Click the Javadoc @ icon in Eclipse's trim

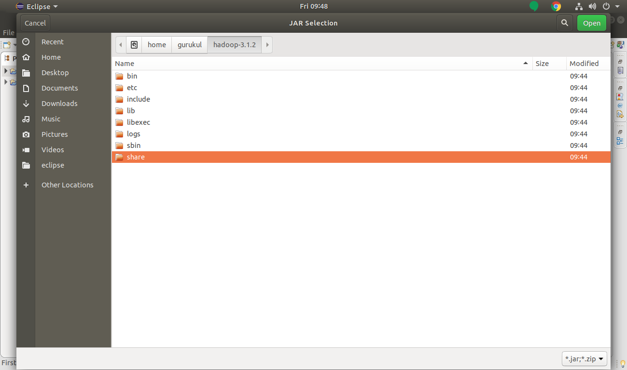tap(620, 106)
